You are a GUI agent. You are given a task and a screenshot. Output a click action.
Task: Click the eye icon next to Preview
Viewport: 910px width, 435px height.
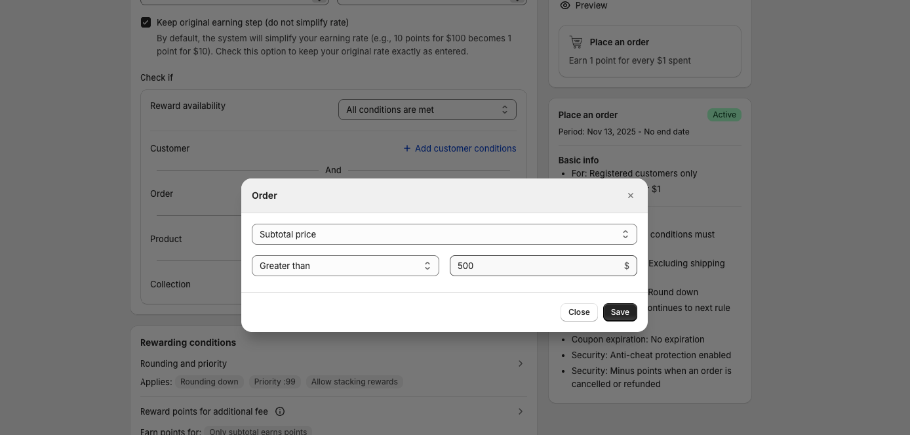[565, 5]
